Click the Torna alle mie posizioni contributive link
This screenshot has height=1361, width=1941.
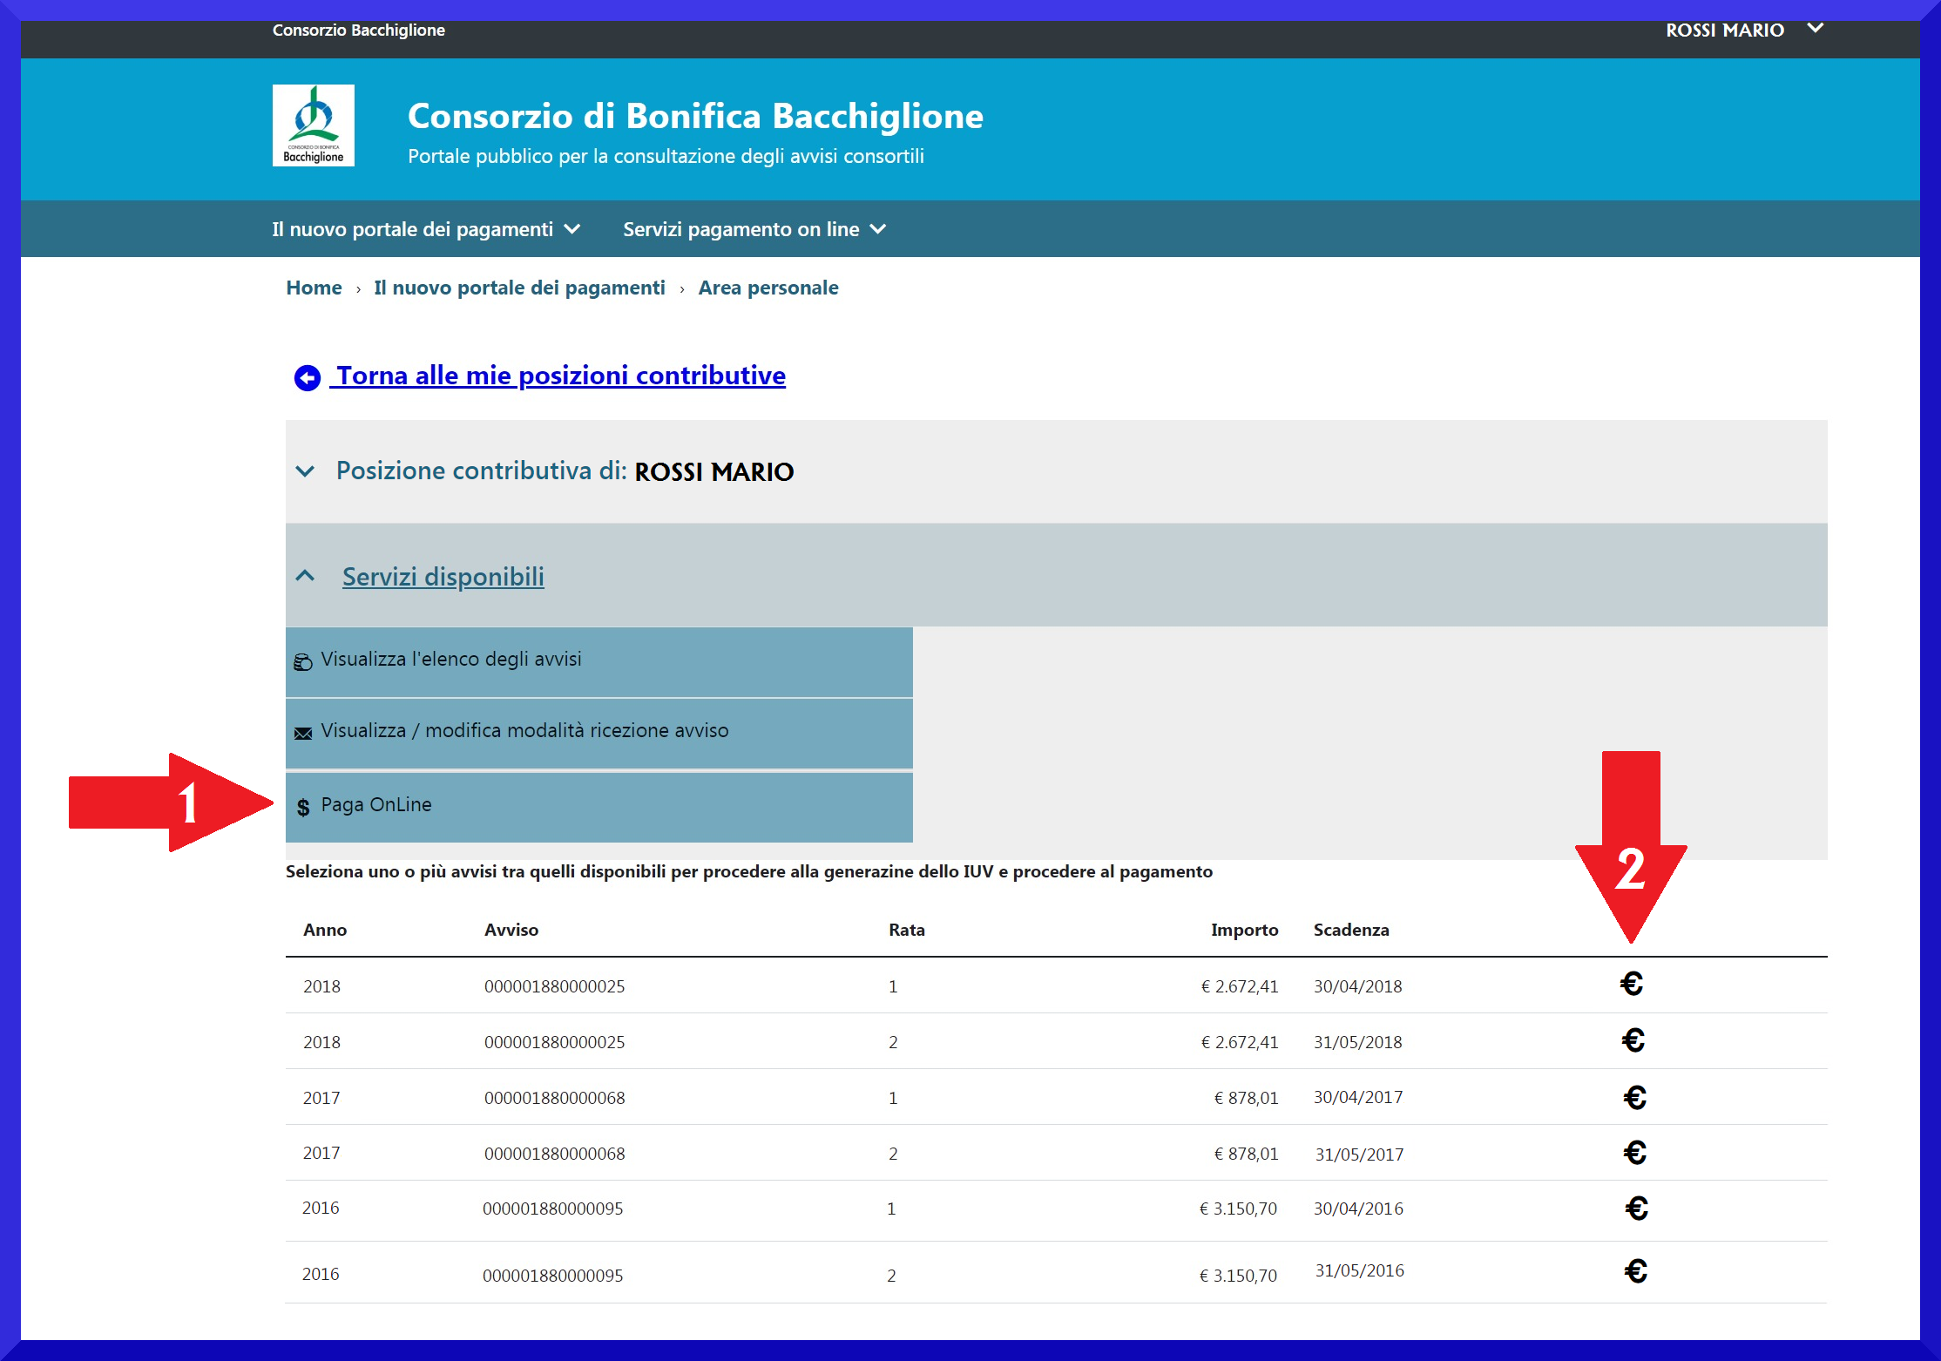558,376
